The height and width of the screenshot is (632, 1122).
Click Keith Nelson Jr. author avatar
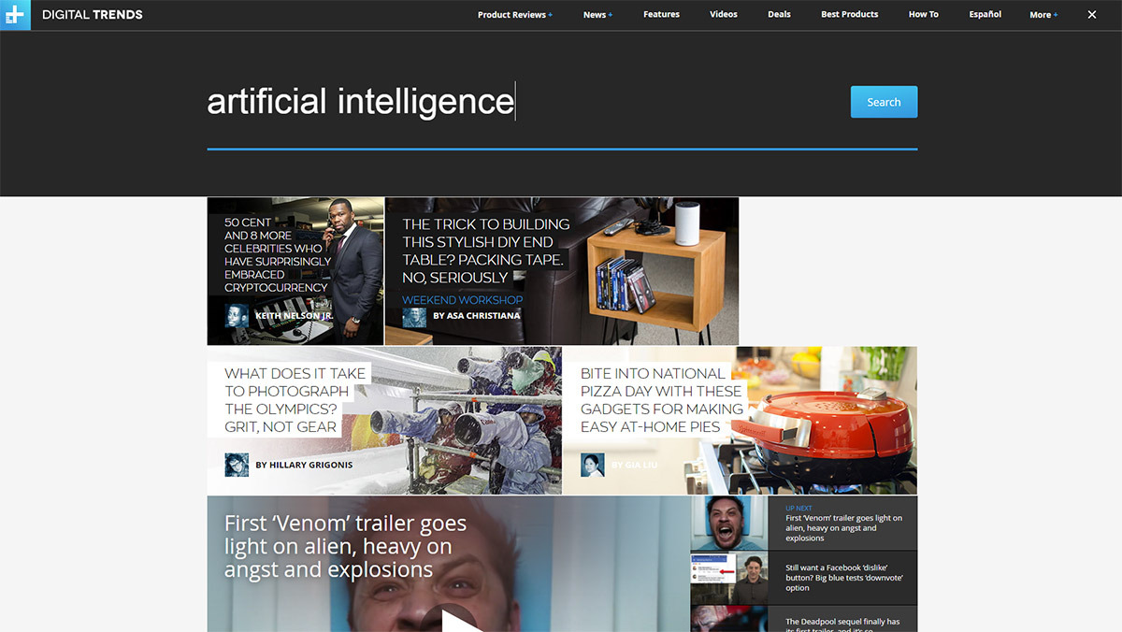[x=237, y=316]
